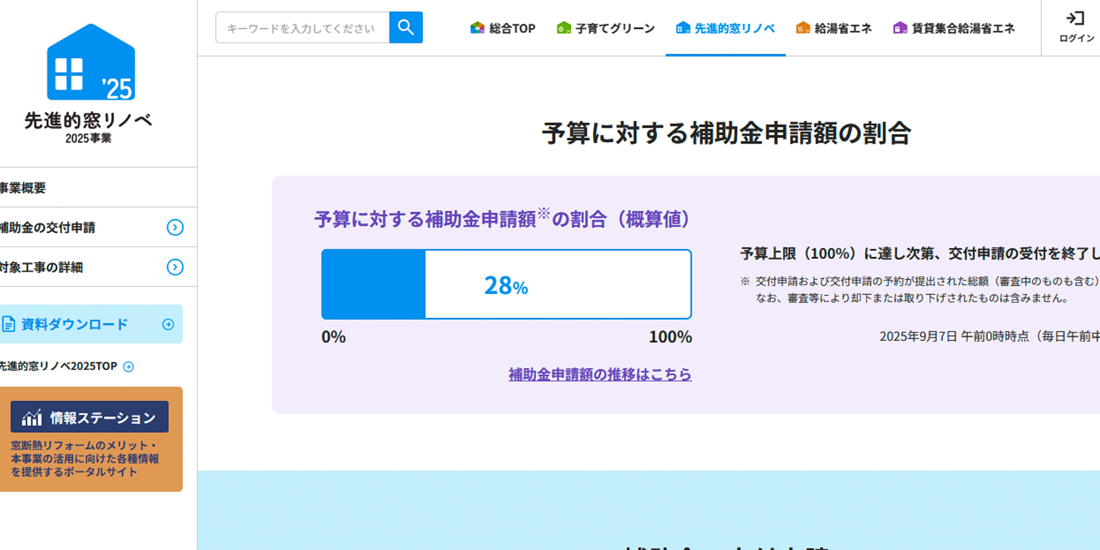
Task: Expand the 対象工事の詳細 chevron arrow
Action: pyautogui.click(x=175, y=267)
